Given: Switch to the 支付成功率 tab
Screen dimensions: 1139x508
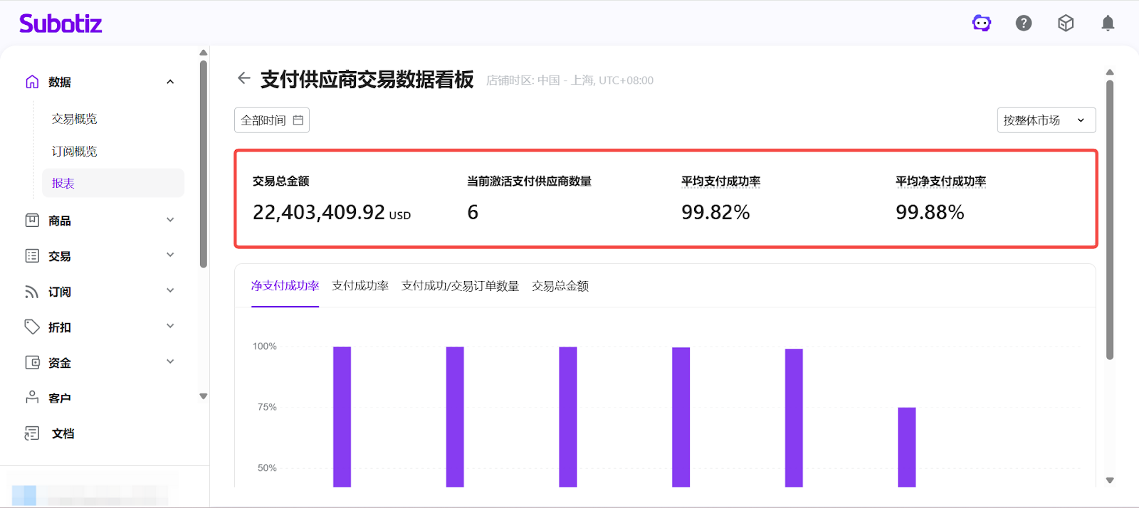Looking at the screenshot, I should pos(360,286).
